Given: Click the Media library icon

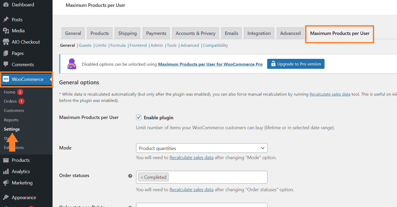Looking at the screenshot, I should click(6, 31).
